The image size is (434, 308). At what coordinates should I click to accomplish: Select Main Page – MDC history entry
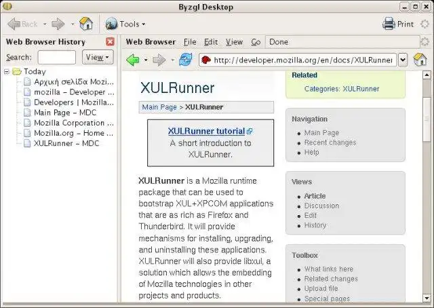pyautogui.click(x=65, y=113)
